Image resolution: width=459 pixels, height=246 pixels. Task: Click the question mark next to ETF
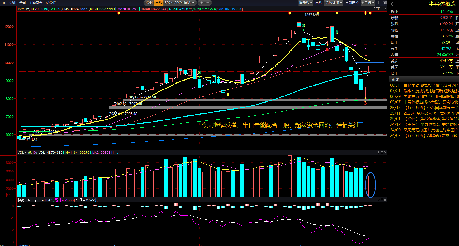[385, 9]
